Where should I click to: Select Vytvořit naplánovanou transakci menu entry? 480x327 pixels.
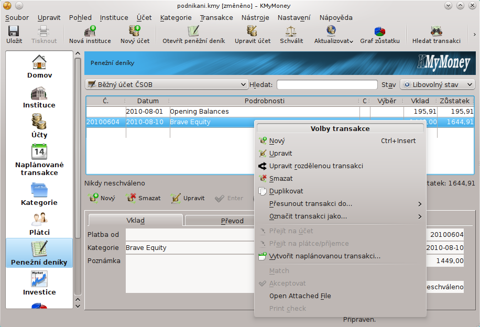pos(340,256)
